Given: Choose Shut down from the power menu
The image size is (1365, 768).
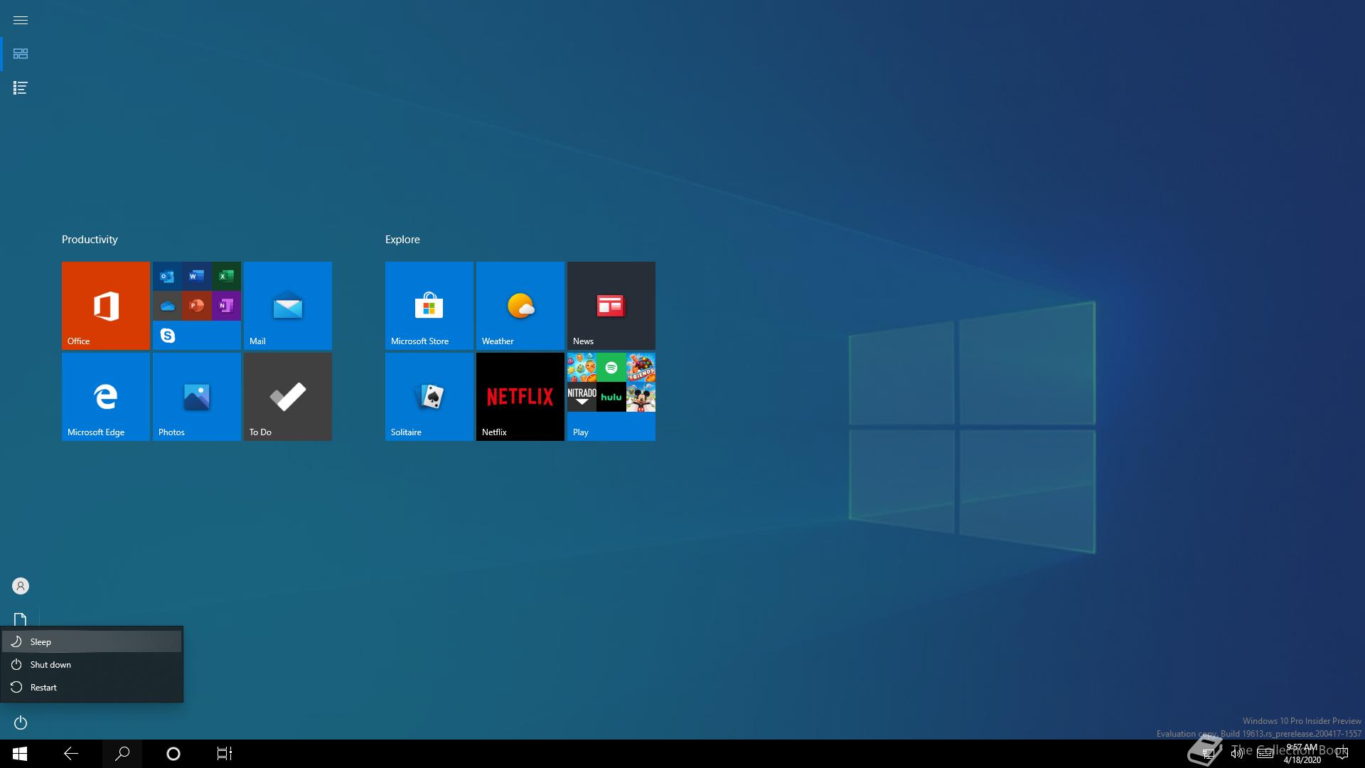Looking at the screenshot, I should pyautogui.click(x=92, y=664).
